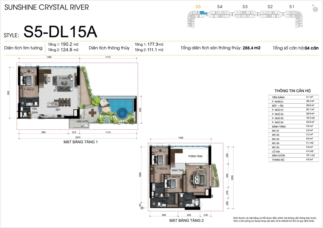Click the MẶT BẰNG TẦNG 1 caption
This screenshot has height=228, width=323.
(80, 142)
